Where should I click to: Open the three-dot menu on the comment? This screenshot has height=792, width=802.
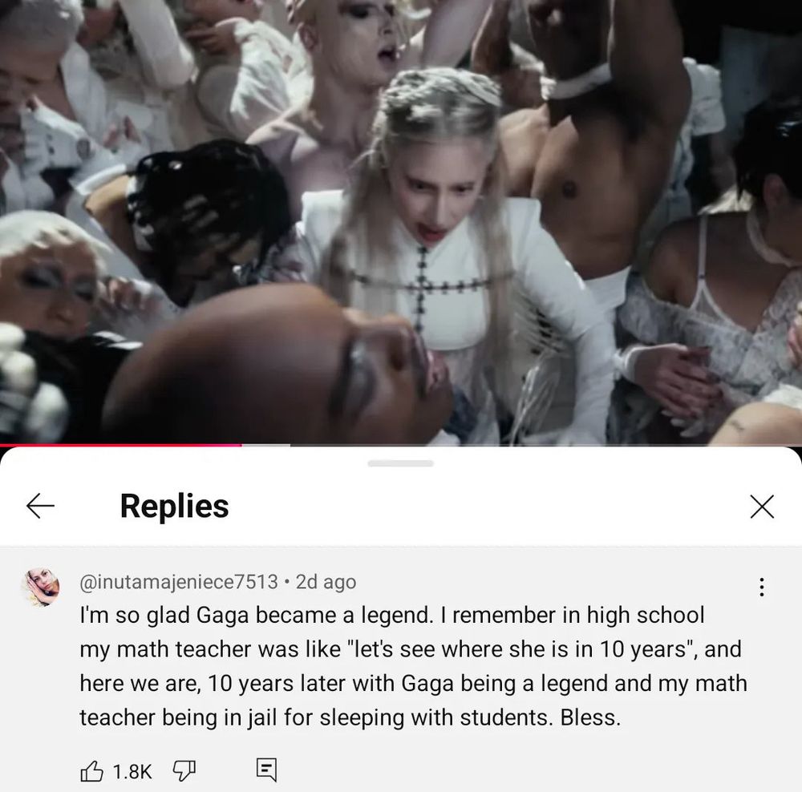[762, 587]
